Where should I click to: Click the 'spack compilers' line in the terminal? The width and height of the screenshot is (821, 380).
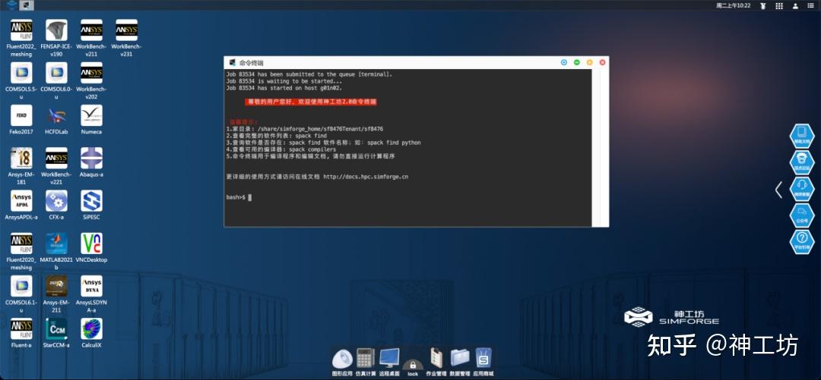(x=281, y=149)
